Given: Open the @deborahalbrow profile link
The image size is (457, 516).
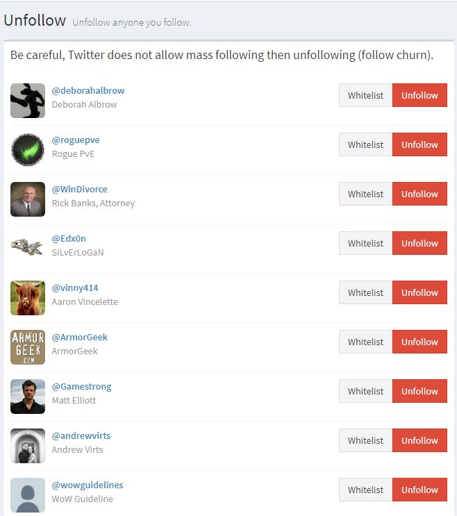Looking at the screenshot, I should pyautogui.click(x=88, y=90).
